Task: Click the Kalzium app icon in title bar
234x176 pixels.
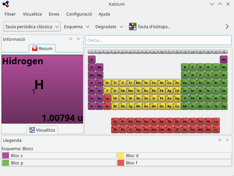Action: (x=6, y=4)
